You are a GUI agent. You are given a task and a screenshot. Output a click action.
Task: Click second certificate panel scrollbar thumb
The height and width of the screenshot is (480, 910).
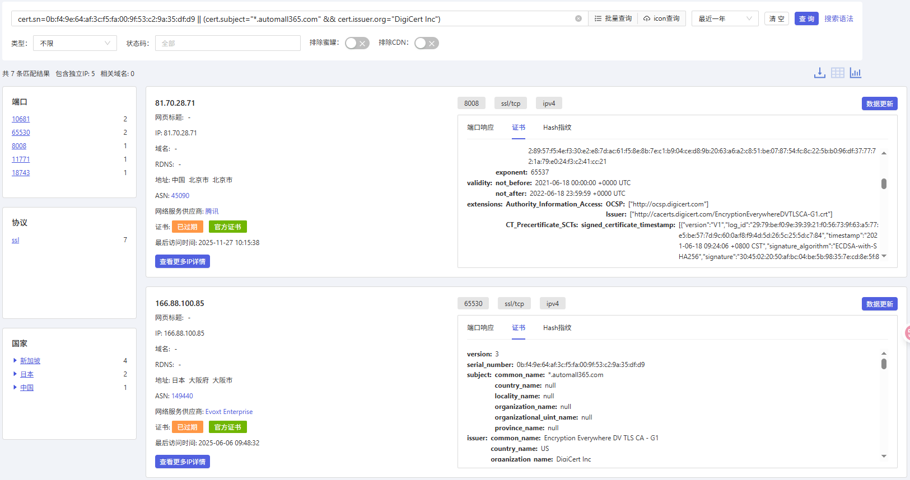pyautogui.click(x=884, y=364)
